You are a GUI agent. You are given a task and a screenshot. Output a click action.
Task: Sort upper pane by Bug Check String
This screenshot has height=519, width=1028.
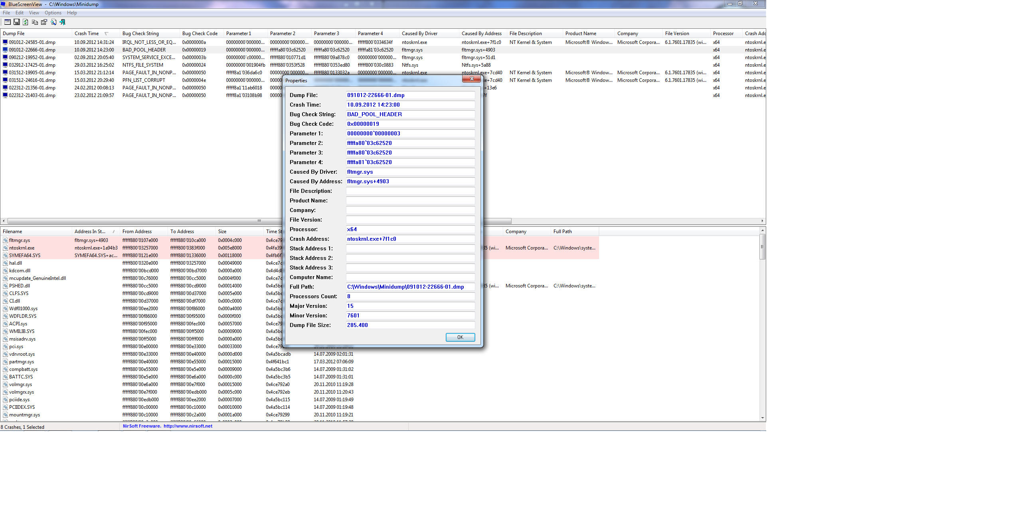[140, 34]
